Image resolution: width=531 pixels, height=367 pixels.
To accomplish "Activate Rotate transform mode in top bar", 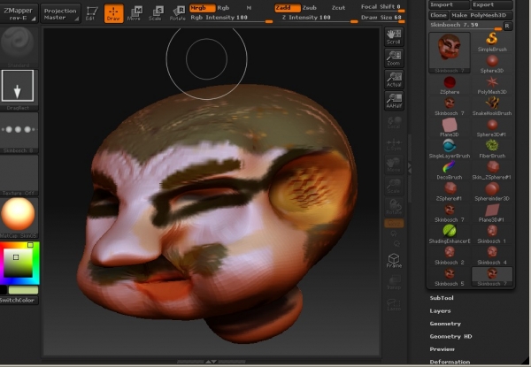I will click(178, 13).
